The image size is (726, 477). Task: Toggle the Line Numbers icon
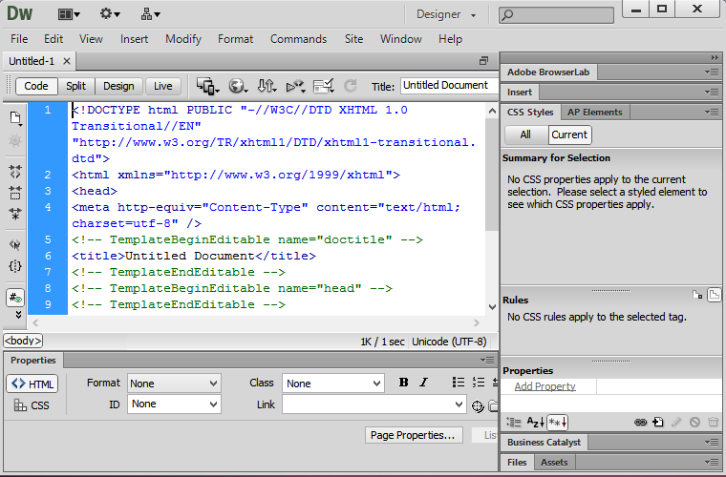pyautogui.click(x=15, y=298)
